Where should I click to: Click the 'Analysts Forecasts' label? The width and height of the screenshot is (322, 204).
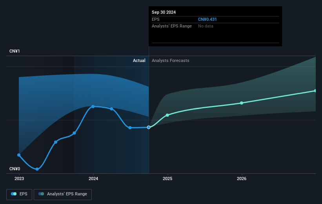(171, 60)
